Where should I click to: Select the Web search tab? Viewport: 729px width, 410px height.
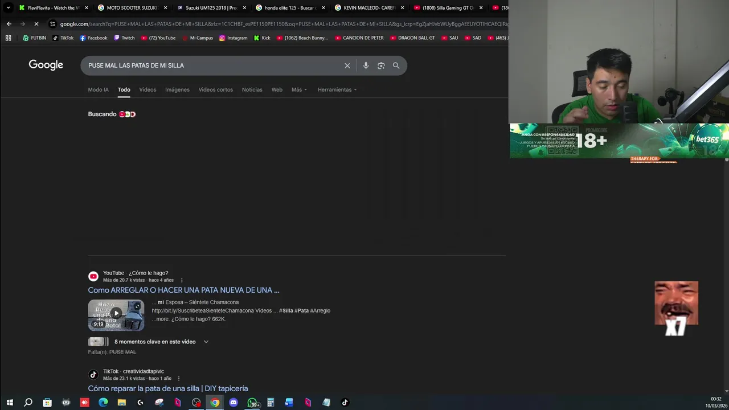pyautogui.click(x=277, y=90)
